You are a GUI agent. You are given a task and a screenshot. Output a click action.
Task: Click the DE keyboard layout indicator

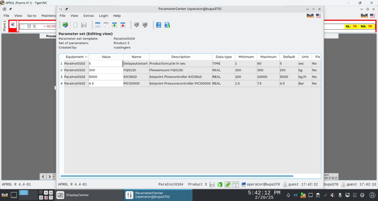pyautogui.click(x=295, y=195)
